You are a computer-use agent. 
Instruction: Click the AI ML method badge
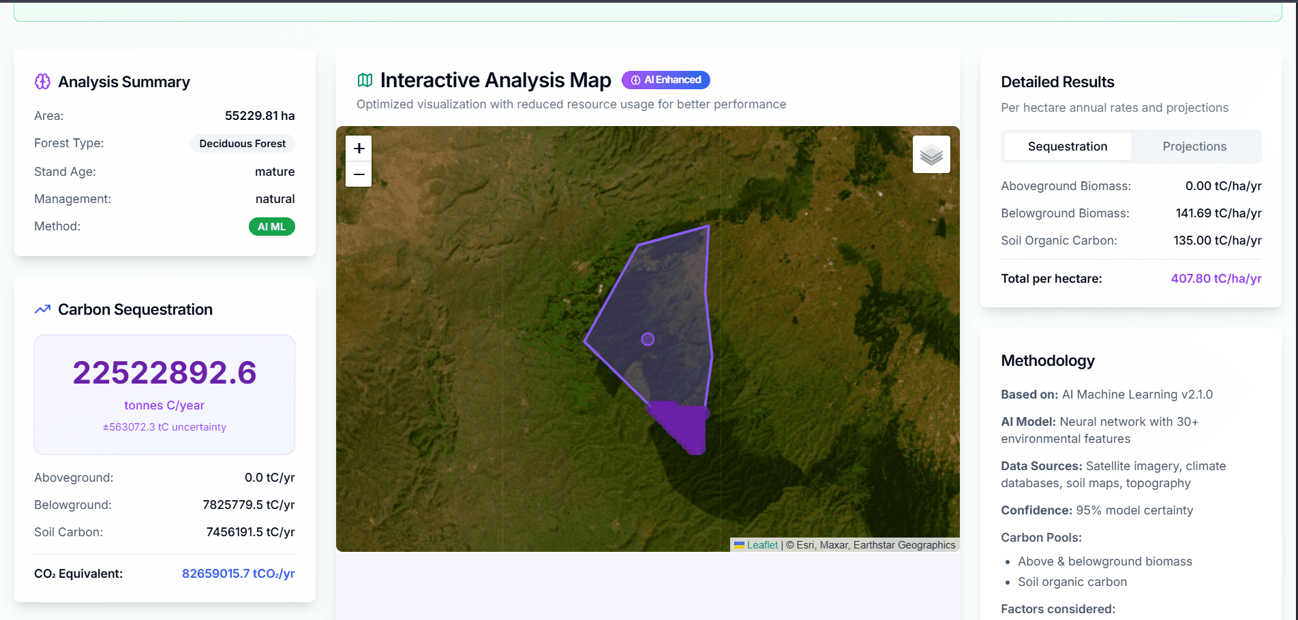[271, 227]
